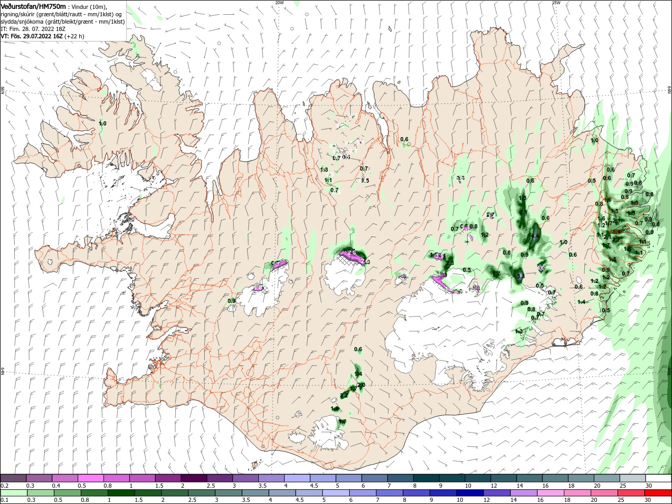Click the Veðurstofan/HM750m map title

coord(33,6)
